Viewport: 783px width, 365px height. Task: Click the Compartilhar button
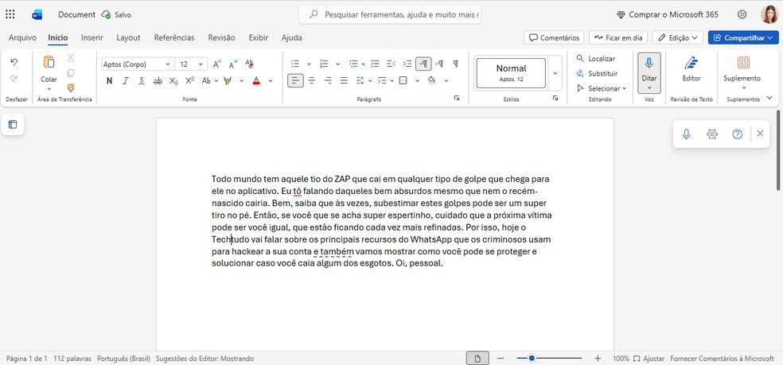[x=742, y=37]
